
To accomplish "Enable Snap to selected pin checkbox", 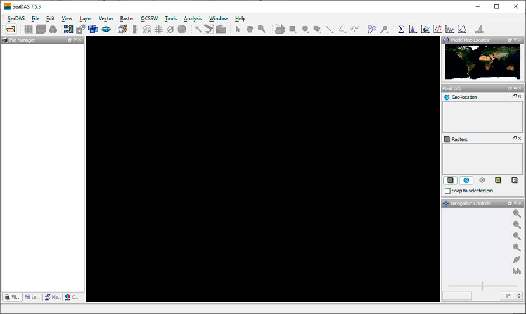I will pos(448,191).
